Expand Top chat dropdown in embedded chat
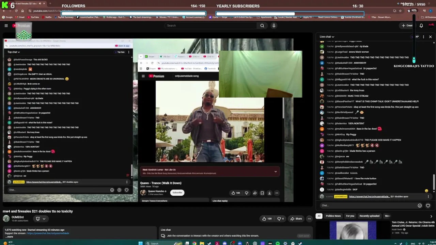The width and height of the screenshot is (436, 245). 14,52
